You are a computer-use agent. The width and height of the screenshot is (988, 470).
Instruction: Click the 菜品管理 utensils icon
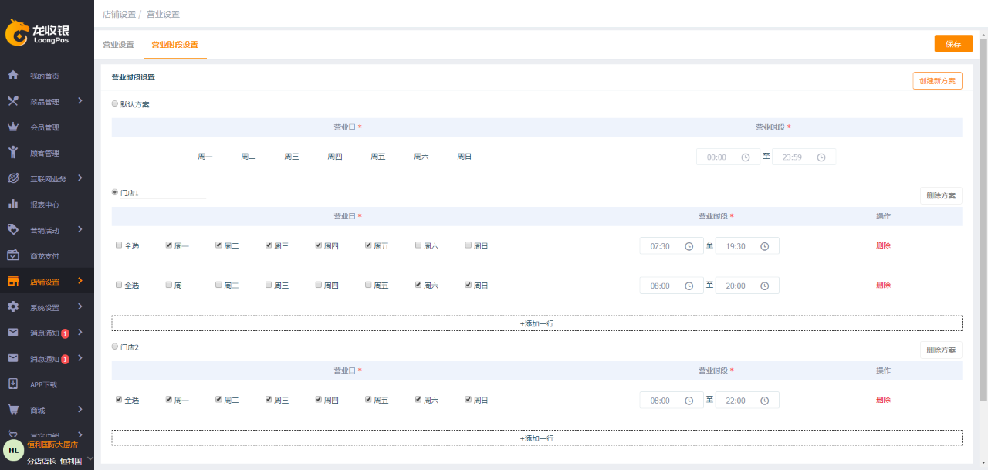(13, 101)
